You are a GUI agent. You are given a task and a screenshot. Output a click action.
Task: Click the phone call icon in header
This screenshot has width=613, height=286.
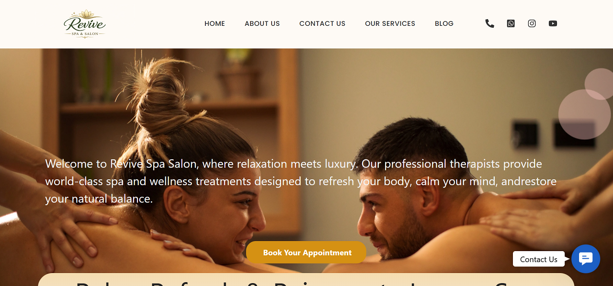coord(489,23)
